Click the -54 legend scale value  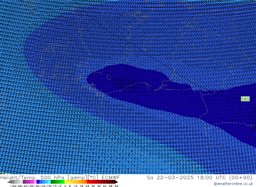[x=13, y=186]
